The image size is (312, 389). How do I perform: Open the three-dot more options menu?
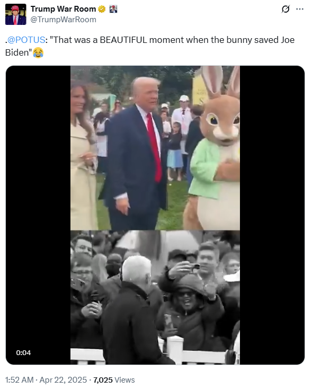[300, 9]
